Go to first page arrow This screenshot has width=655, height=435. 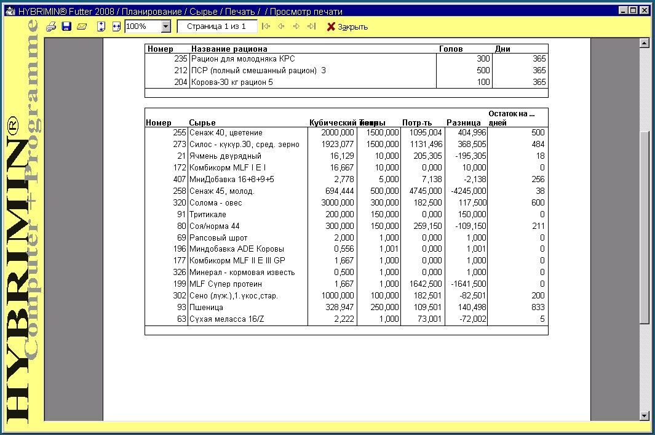pos(266,26)
